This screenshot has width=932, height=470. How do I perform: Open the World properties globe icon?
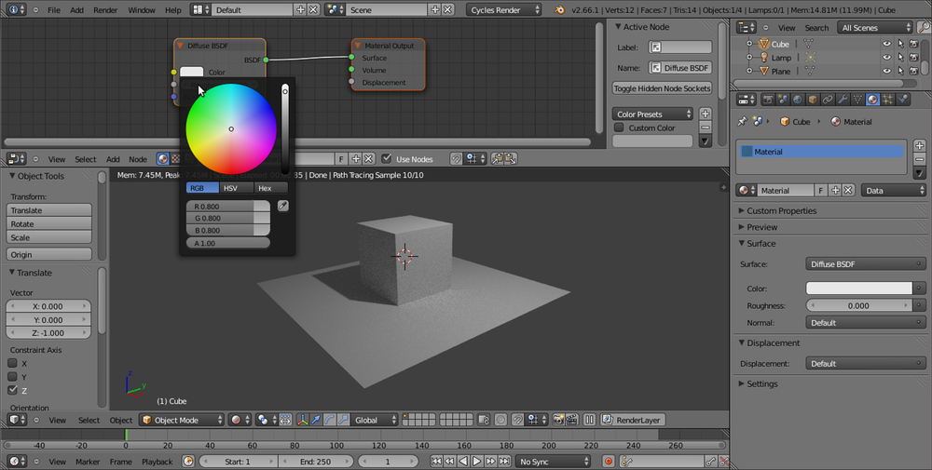click(798, 100)
